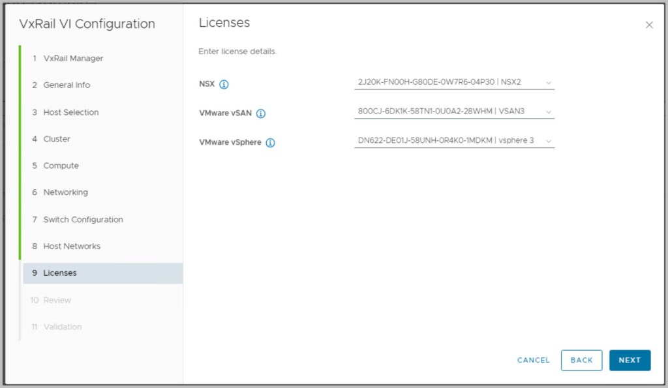Select the General Info step

[x=67, y=85]
